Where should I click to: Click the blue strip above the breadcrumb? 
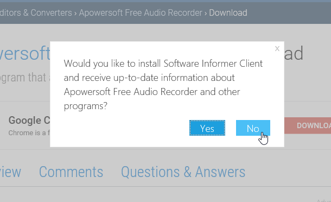point(165,1)
